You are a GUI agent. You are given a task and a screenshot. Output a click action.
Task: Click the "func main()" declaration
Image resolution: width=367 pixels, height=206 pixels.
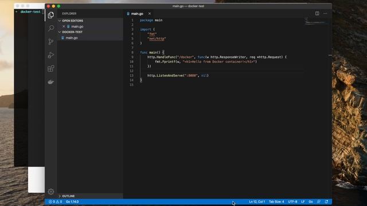tap(150, 52)
